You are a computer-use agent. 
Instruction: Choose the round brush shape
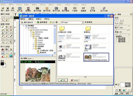coord(117,21)
